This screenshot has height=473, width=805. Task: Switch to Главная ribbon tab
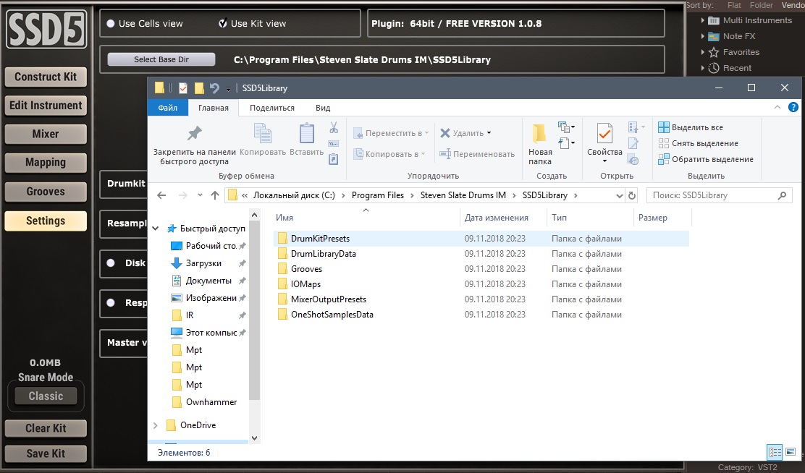click(x=214, y=108)
